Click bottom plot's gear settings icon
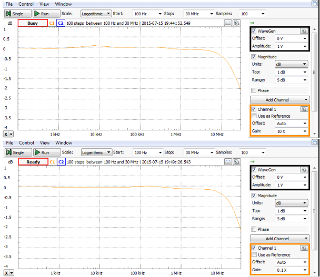This screenshot has height=277, width=320. tap(236, 162)
